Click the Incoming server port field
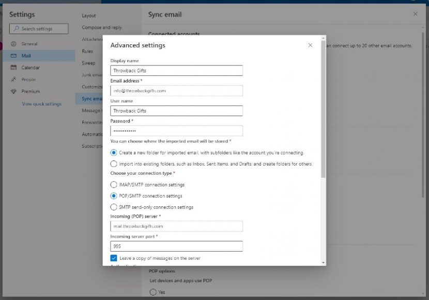Screen dimensions: 429x300 pos(176,246)
